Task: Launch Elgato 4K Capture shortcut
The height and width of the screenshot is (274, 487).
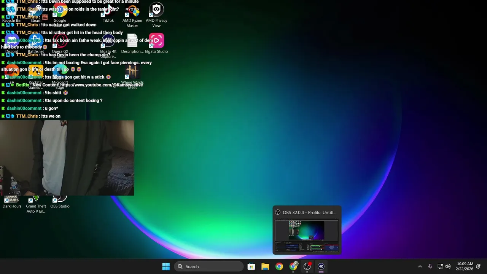Action: (x=108, y=46)
